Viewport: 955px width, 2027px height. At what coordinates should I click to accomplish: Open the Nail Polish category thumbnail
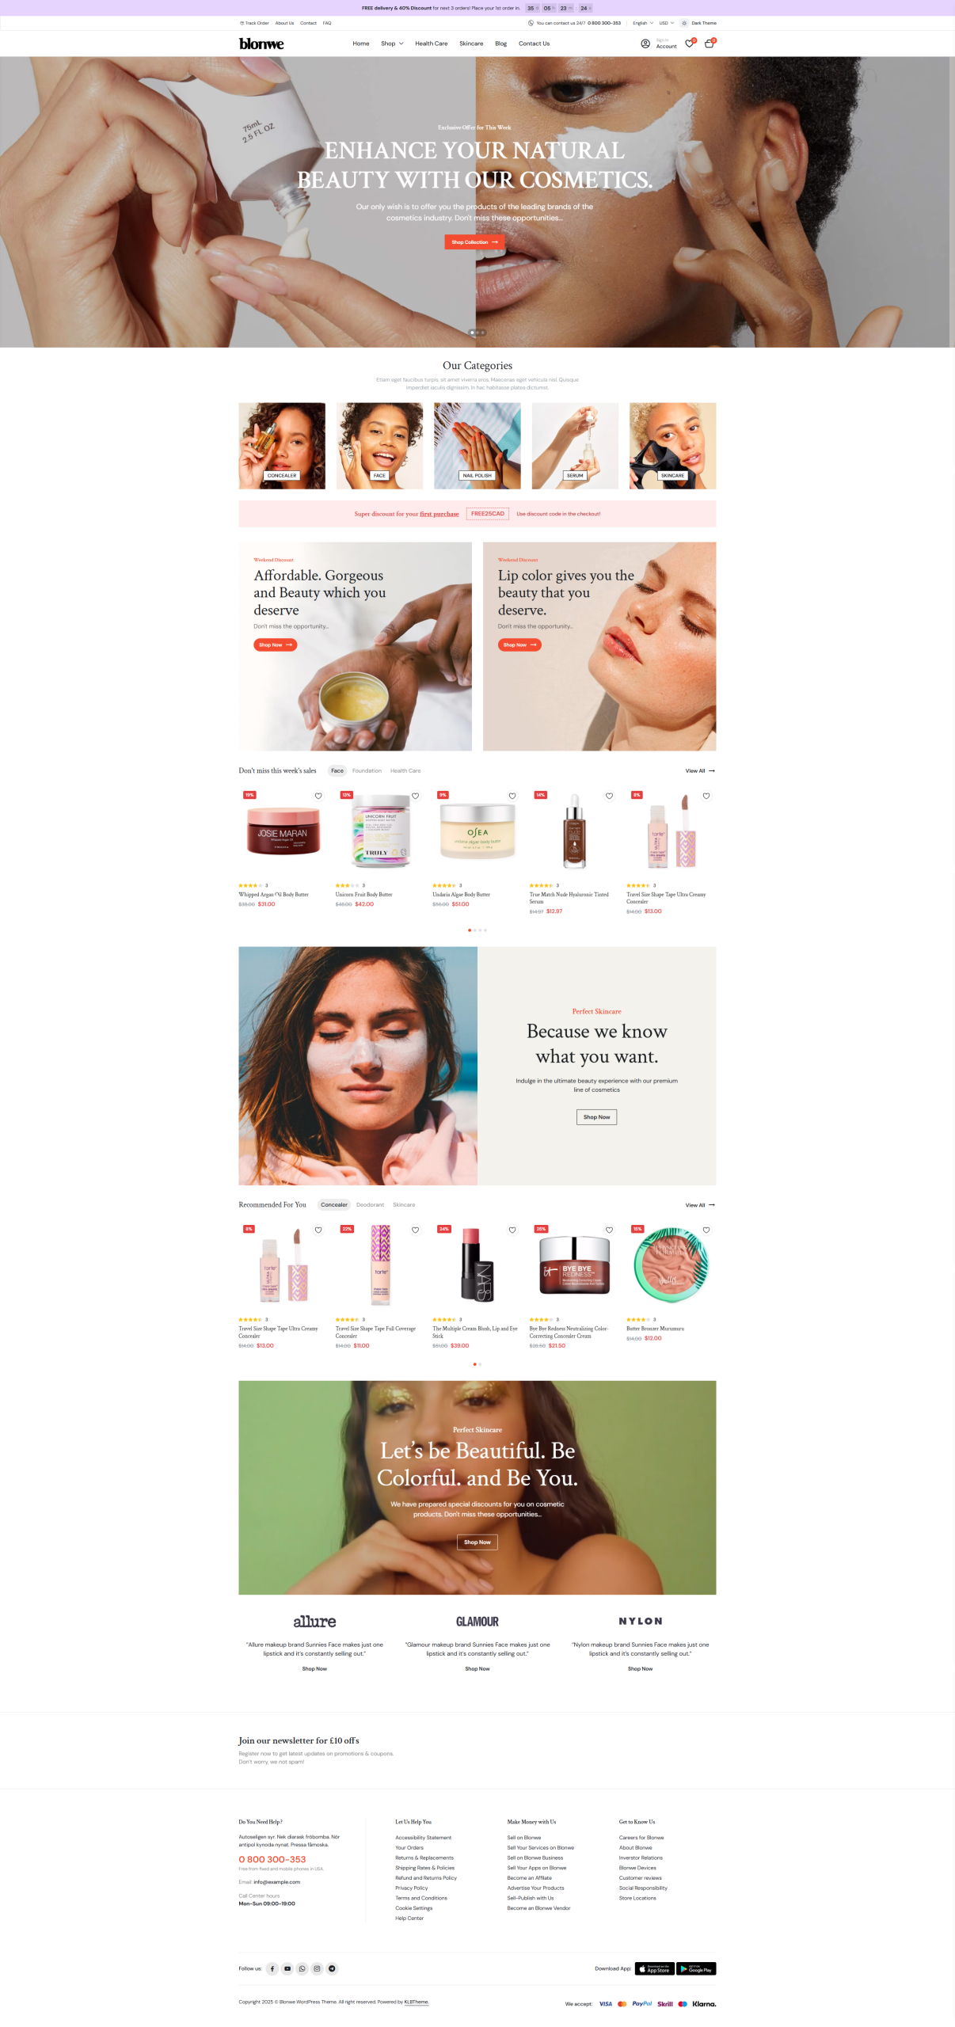[477, 445]
